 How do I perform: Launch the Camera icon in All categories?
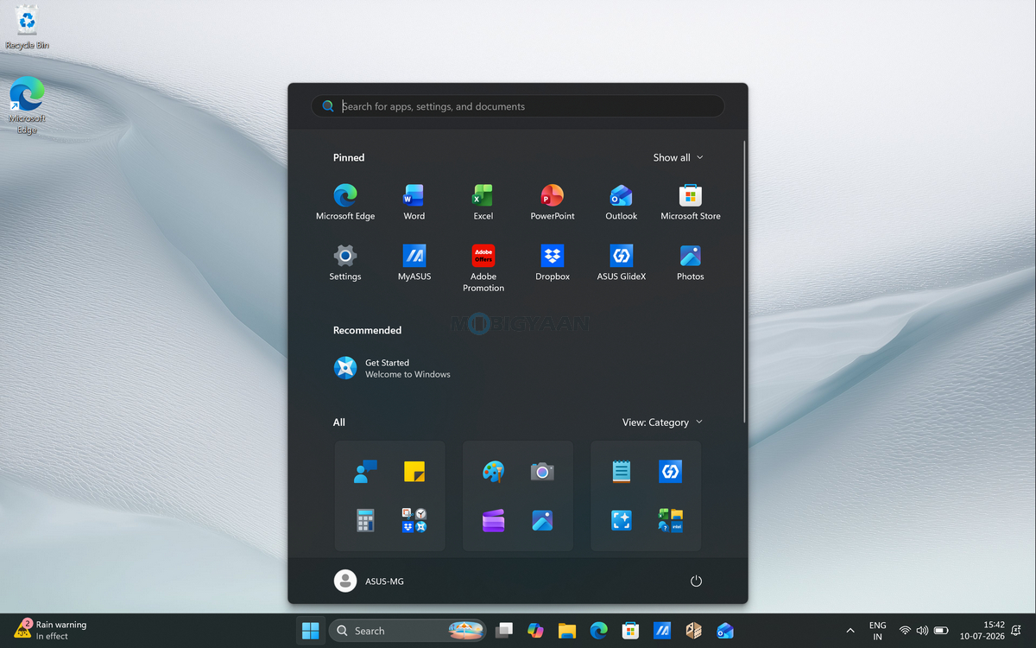coord(542,472)
